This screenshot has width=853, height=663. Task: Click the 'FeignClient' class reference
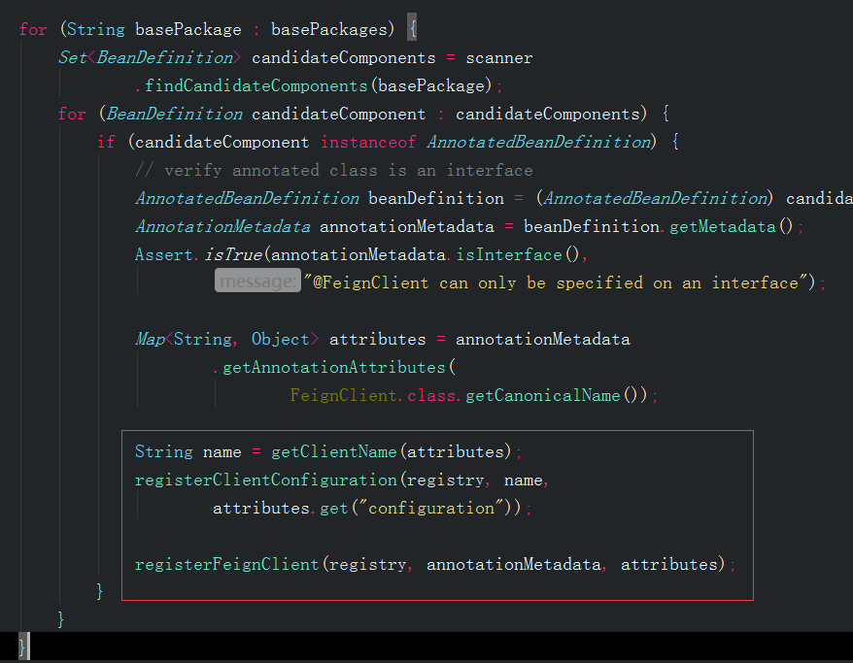[x=343, y=396]
